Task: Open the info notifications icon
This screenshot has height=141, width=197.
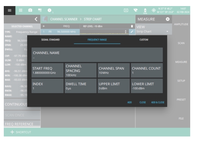Action: click(50, 10)
